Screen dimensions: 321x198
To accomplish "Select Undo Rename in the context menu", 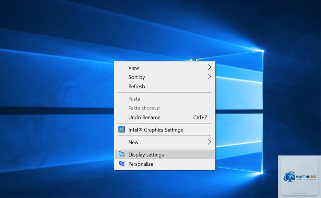I will click(x=165, y=118).
